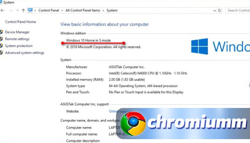Click the 'Computer name:' label
250x143 pixels.
79,128
